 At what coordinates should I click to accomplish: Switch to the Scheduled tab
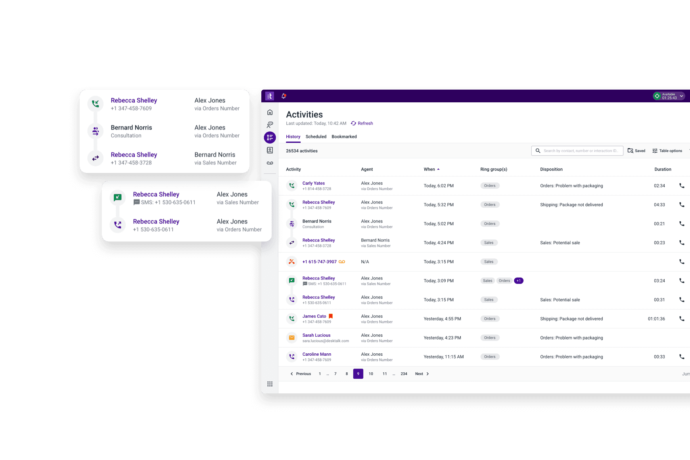pyautogui.click(x=316, y=136)
